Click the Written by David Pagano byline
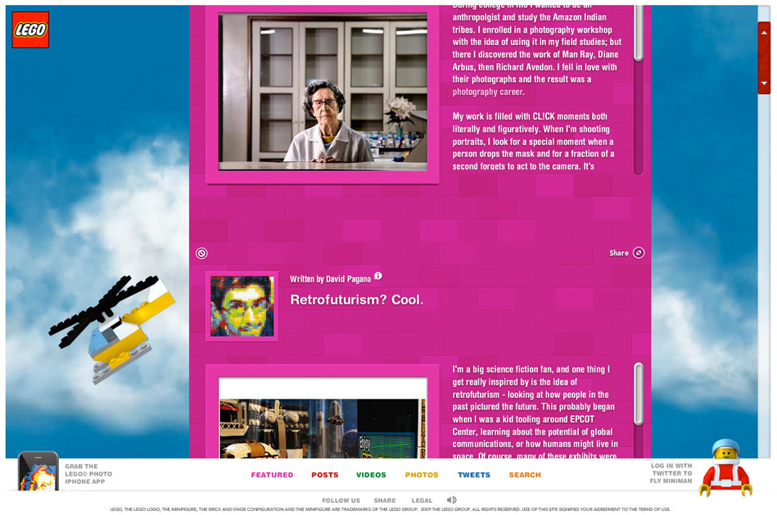 point(330,279)
